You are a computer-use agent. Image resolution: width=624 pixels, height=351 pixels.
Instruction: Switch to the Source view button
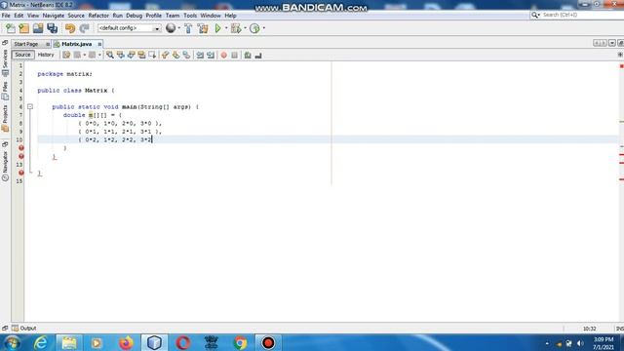click(22, 55)
